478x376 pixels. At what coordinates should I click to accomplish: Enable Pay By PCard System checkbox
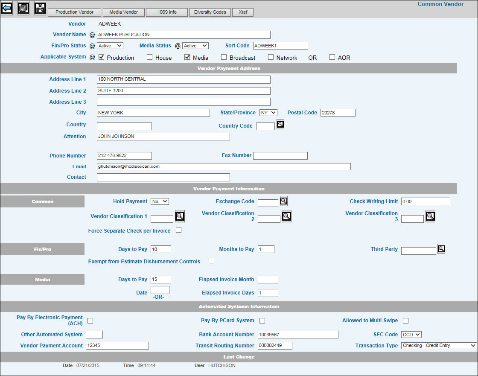262,321
